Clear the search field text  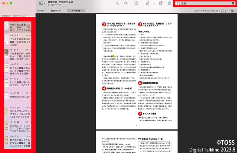coord(233,3)
